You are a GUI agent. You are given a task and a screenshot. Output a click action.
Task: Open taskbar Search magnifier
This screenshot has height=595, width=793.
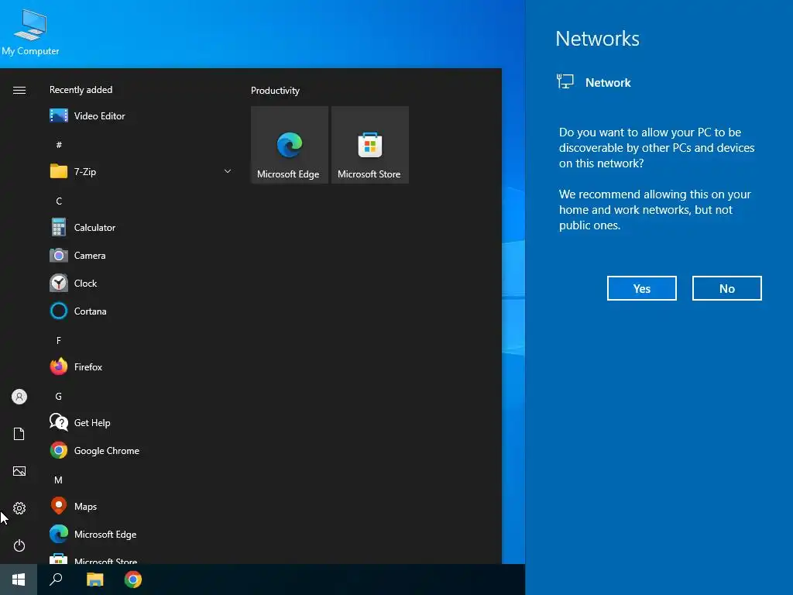pyautogui.click(x=56, y=580)
